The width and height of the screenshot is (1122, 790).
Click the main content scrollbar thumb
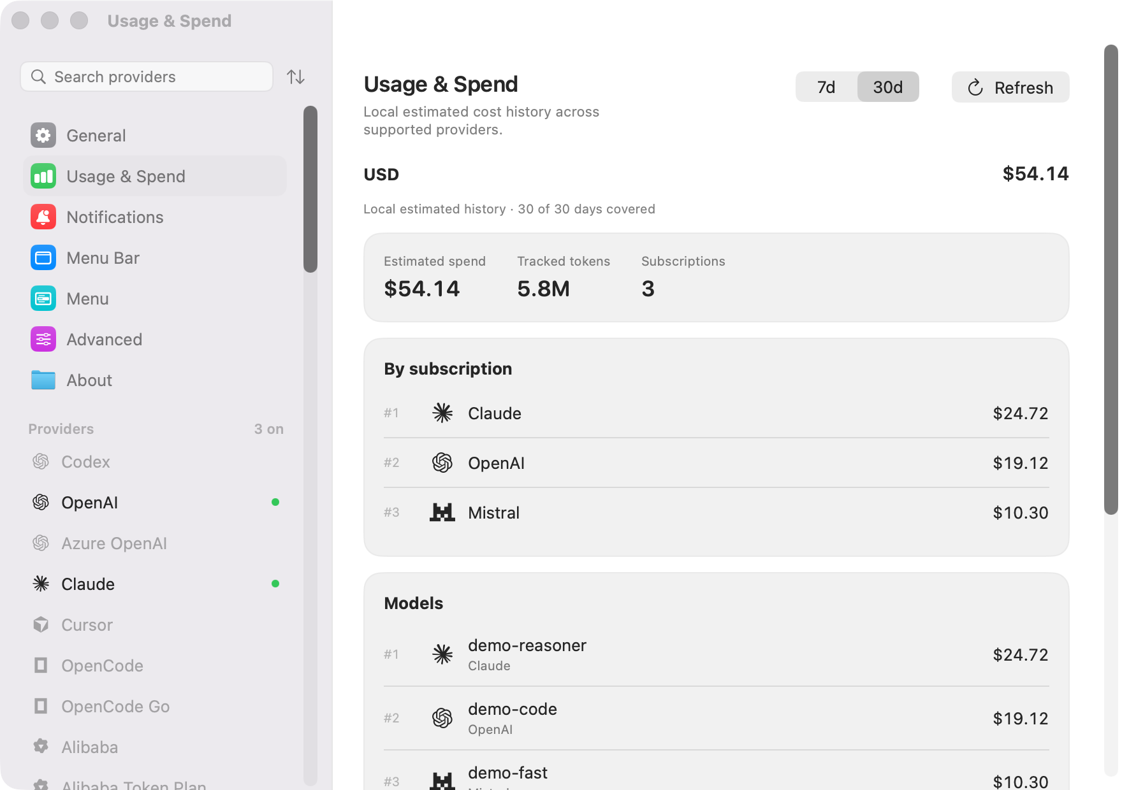[x=1111, y=279]
